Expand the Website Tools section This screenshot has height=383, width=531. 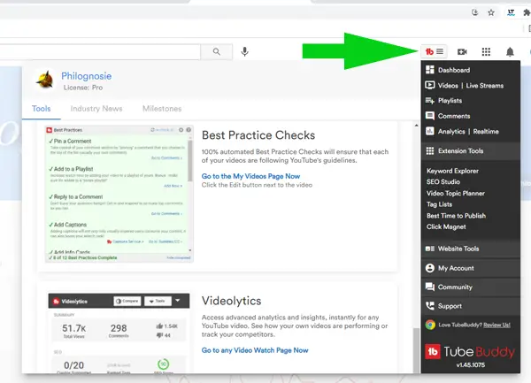point(471,249)
